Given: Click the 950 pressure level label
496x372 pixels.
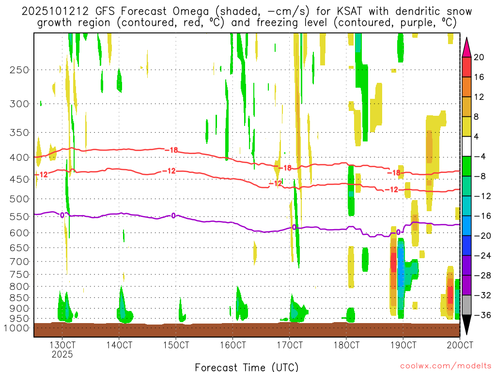Looking at the screenshot, I should click(19, 319).
